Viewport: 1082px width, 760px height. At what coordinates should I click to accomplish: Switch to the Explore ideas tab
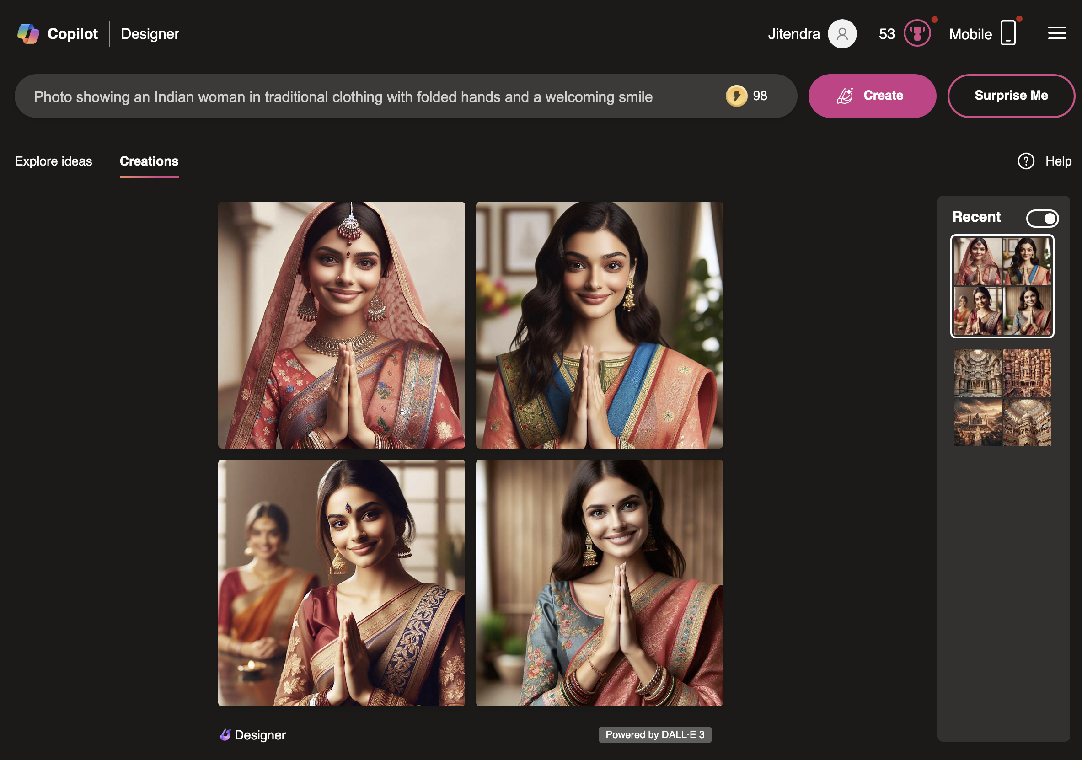point(53,161)
